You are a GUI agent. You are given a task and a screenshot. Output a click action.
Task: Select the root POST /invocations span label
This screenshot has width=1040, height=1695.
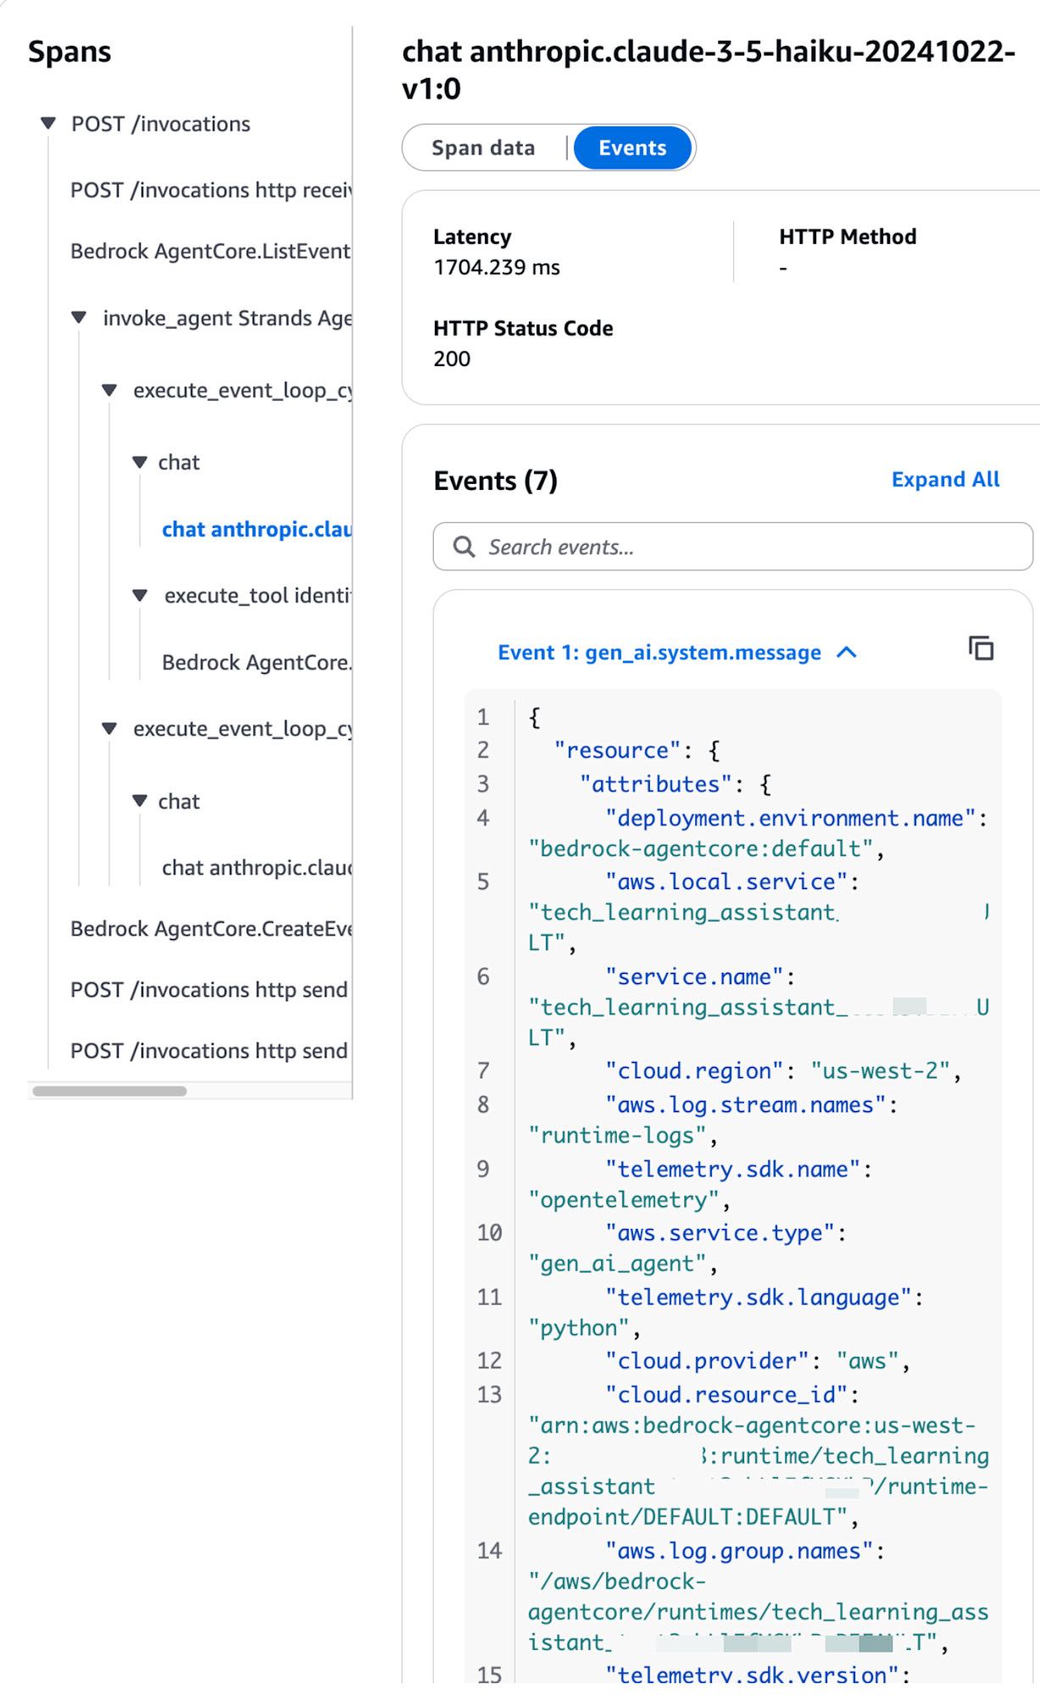(160, 125)
